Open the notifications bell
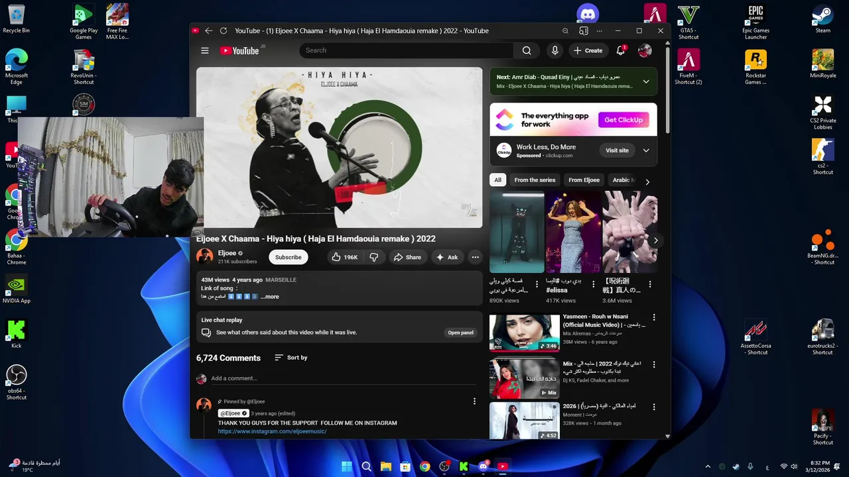This screenshot has height=477, width=849. pyautogui.click(x=621, y=50)
